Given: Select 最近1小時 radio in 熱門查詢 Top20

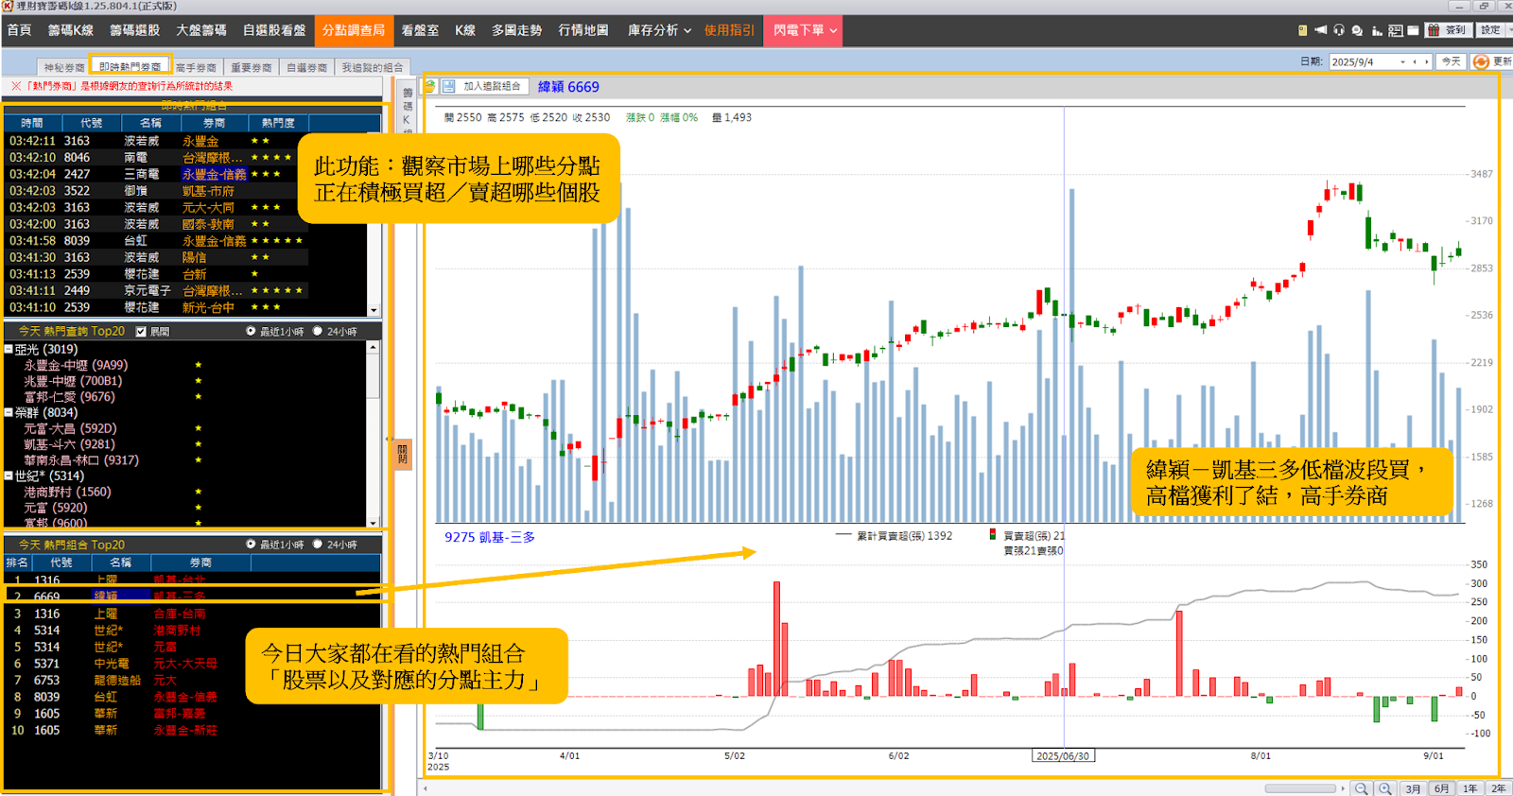Looking at the screenshot, I should [251, 332].
